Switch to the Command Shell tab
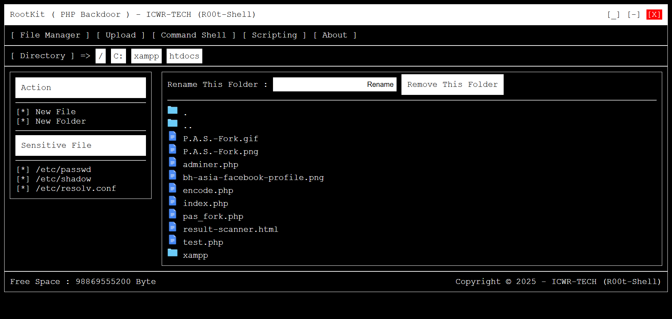 193,35
